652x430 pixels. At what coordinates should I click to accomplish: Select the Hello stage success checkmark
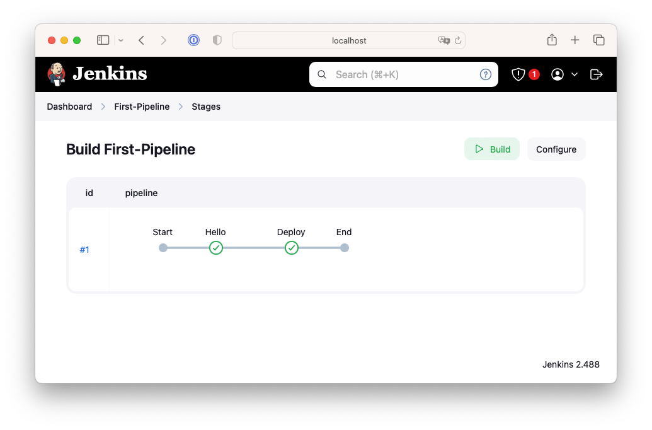click(216, 248)
